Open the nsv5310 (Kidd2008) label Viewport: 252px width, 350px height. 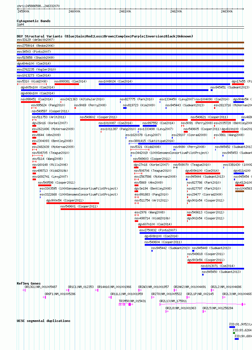point(32,81)
